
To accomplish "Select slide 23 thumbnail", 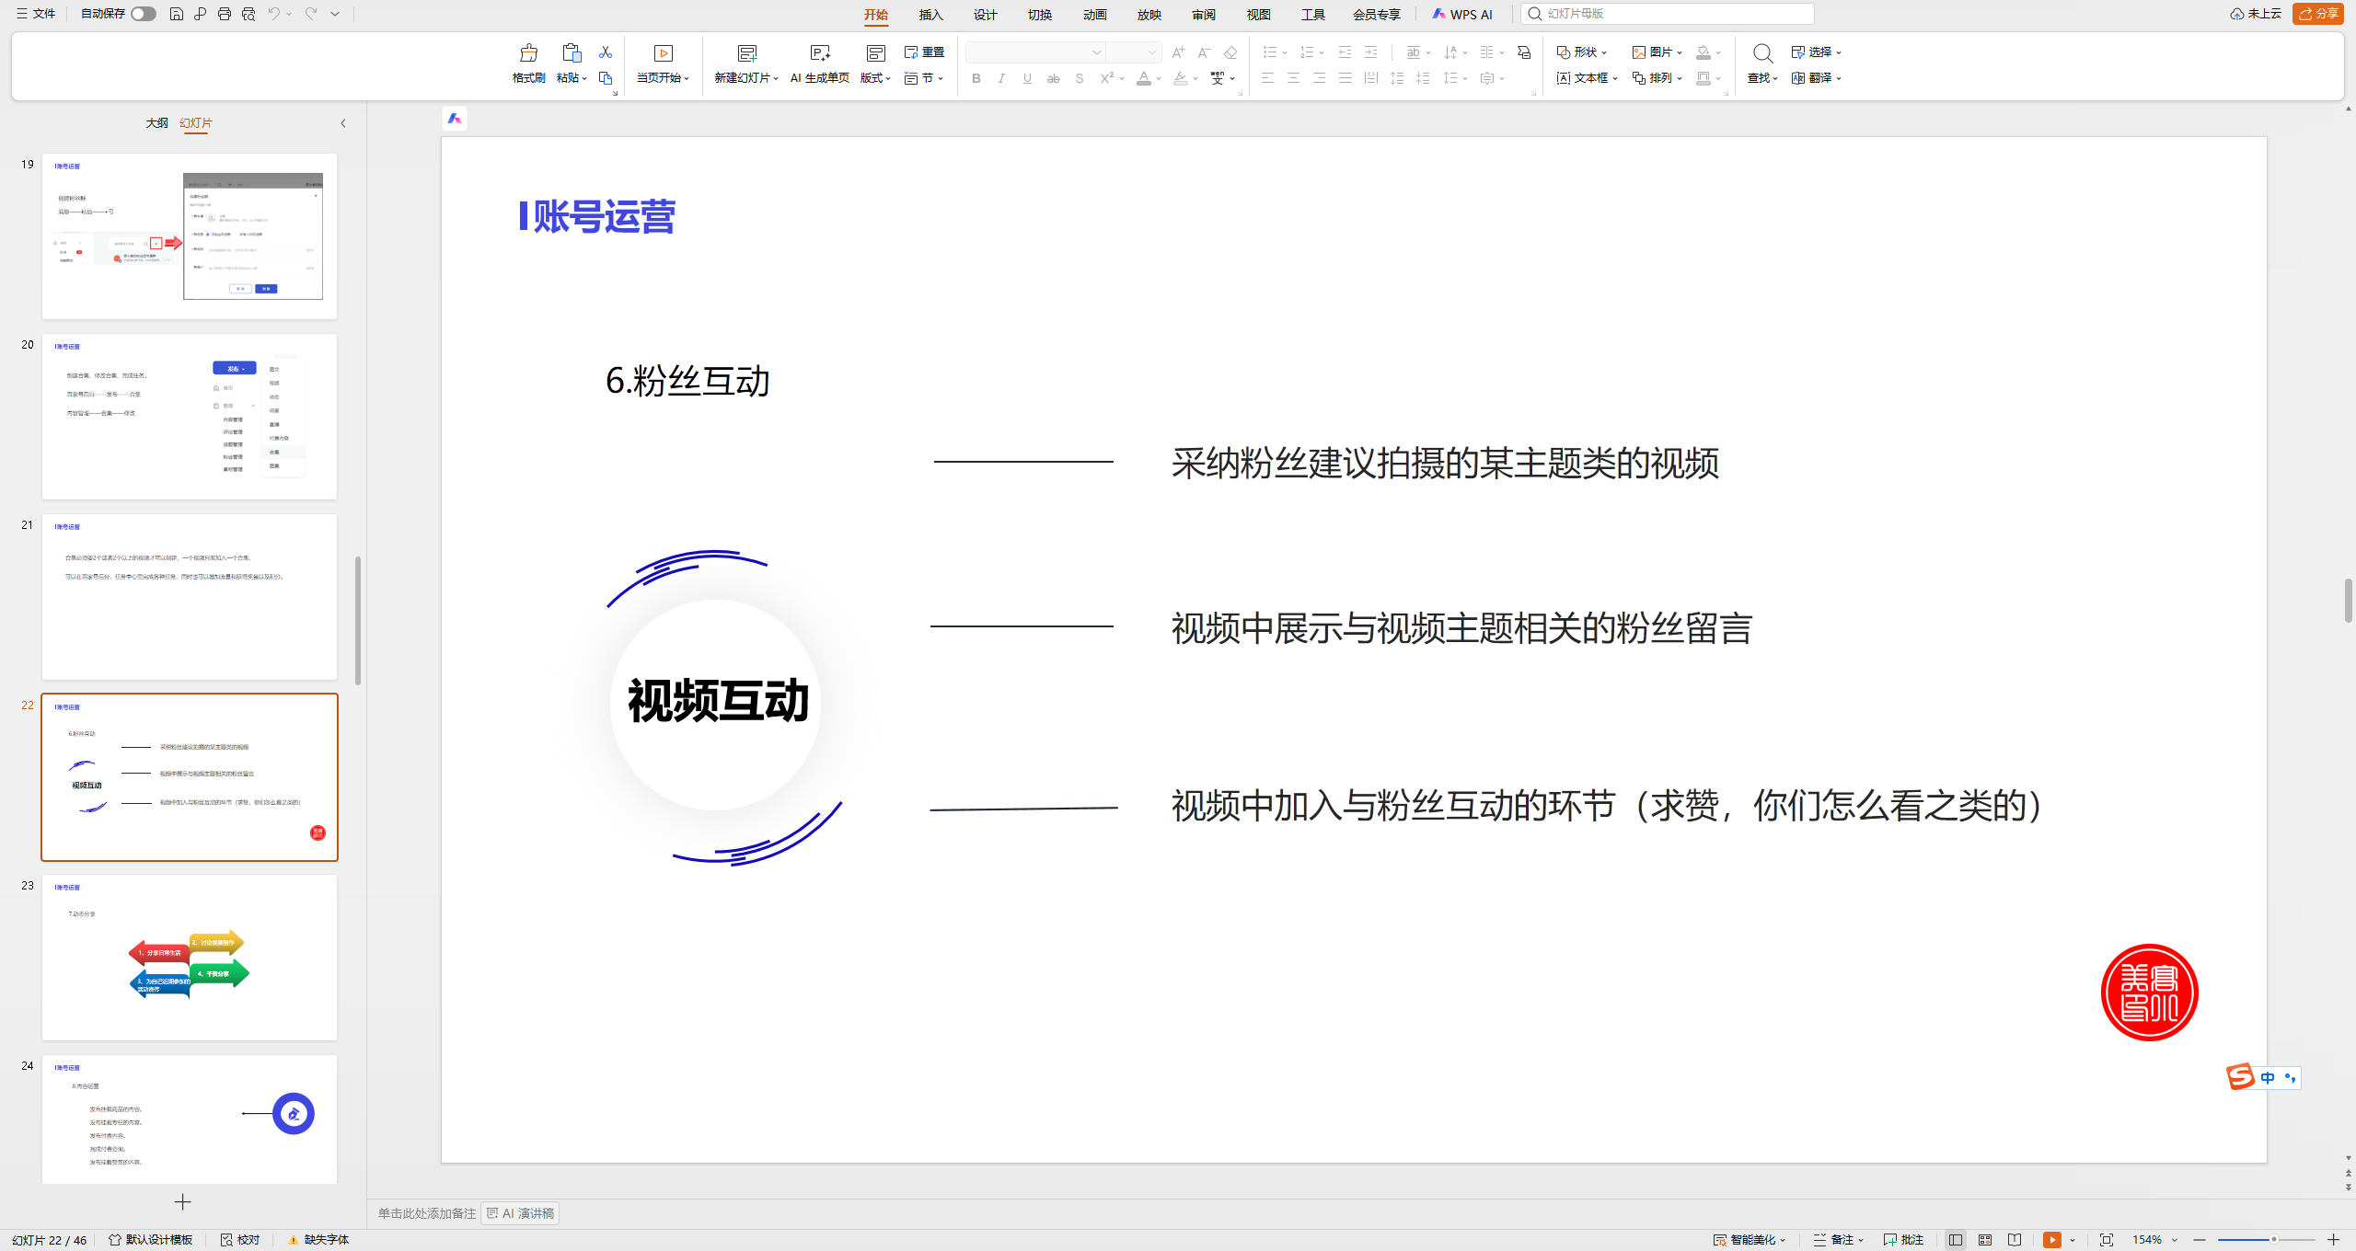I will [x=190, y=957].
